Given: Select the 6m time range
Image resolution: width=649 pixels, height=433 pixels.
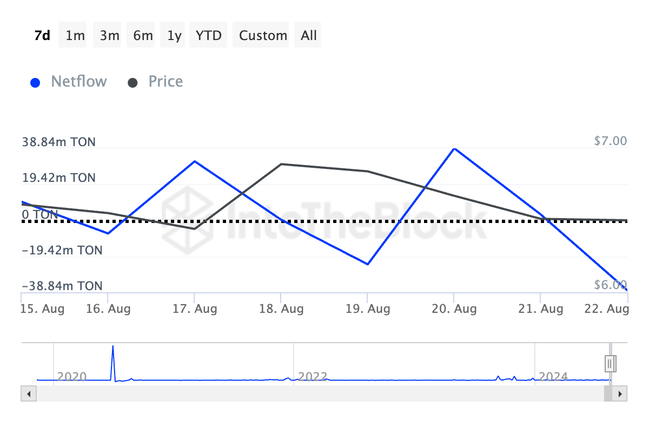Looking at the screenshot, I should [143, 36].
